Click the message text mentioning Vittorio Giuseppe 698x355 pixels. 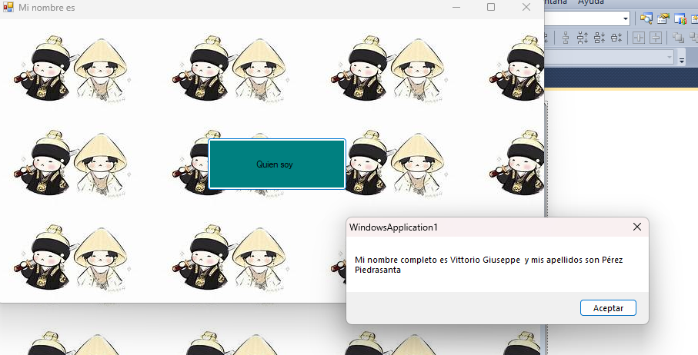point(489,265)
